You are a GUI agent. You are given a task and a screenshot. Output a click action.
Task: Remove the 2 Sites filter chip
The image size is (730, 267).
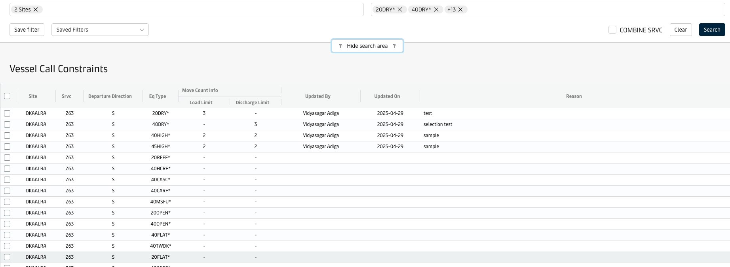tap(36, 9)
